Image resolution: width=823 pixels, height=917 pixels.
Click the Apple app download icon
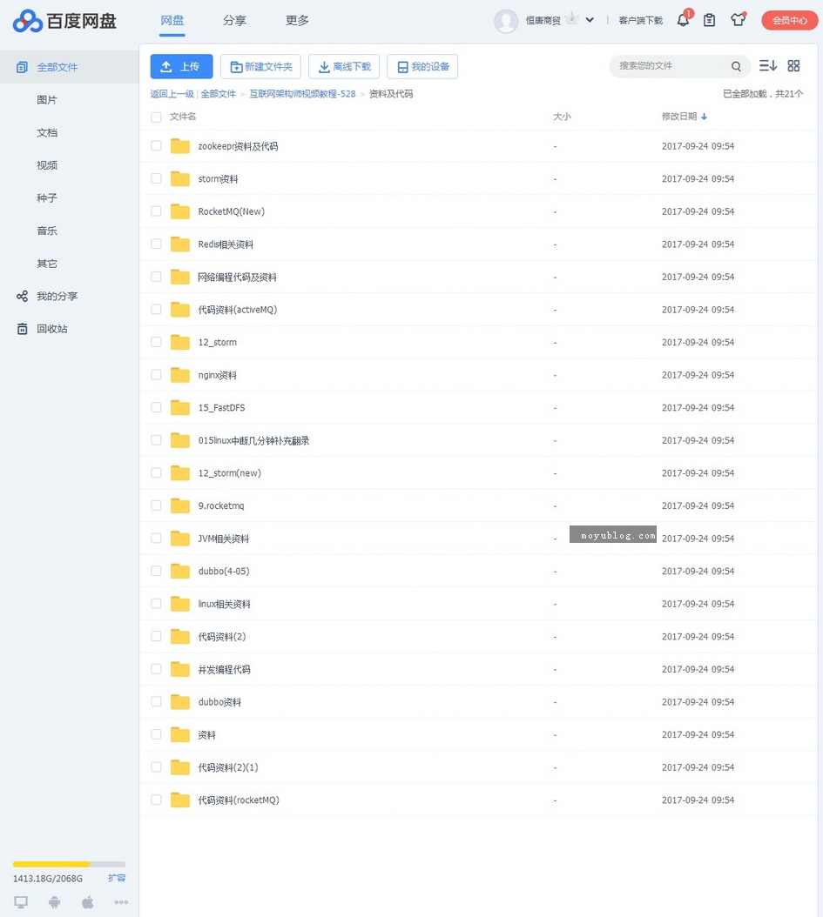[87, 902]
